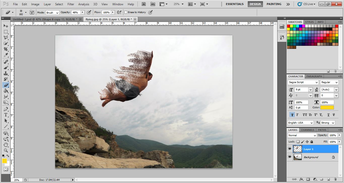Click the CS Live button
The width and height of the screenshot is (344, 183).
306,4
